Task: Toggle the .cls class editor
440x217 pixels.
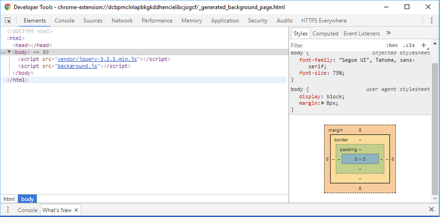Action: 409,45
